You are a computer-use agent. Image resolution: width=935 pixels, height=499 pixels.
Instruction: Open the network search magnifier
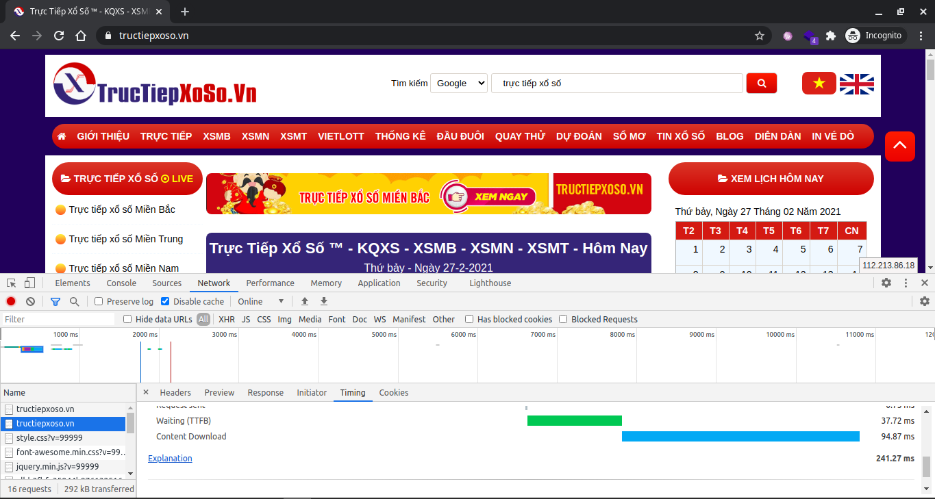[x=74, y=301]
